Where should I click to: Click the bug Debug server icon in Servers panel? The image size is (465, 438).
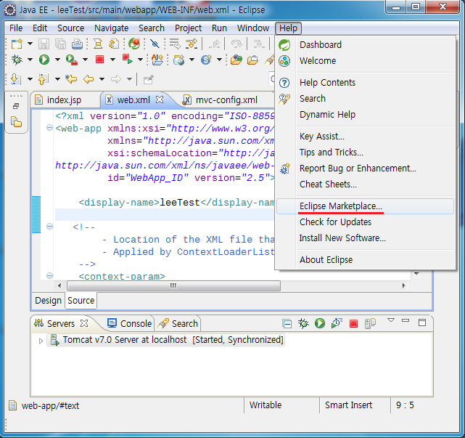(x=303, y=323)
